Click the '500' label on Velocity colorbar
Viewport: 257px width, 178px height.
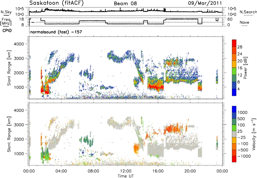tap(241, 119)
